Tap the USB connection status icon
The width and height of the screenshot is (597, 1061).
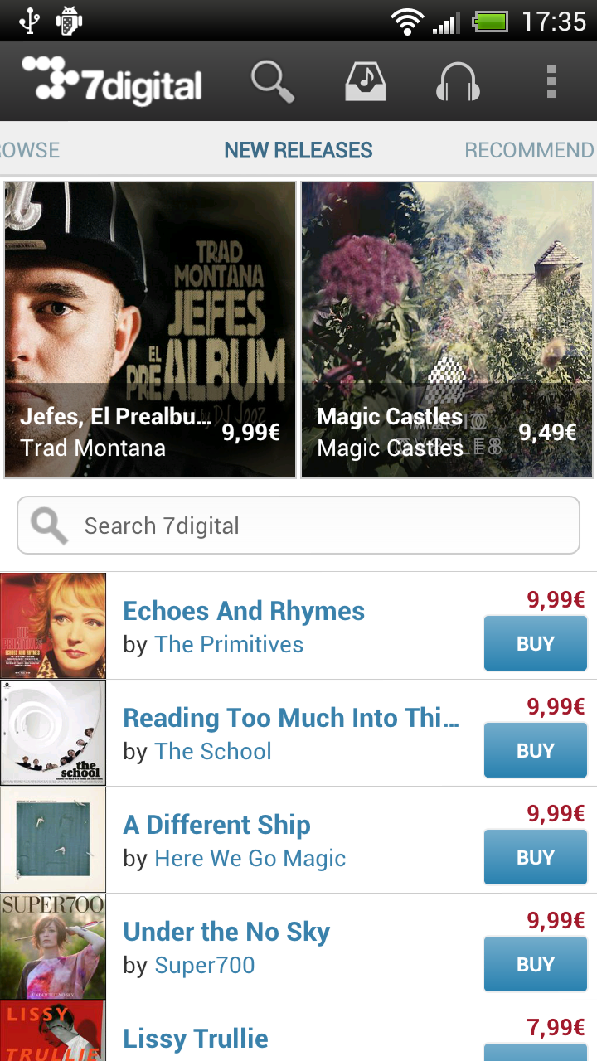point(30,22)
